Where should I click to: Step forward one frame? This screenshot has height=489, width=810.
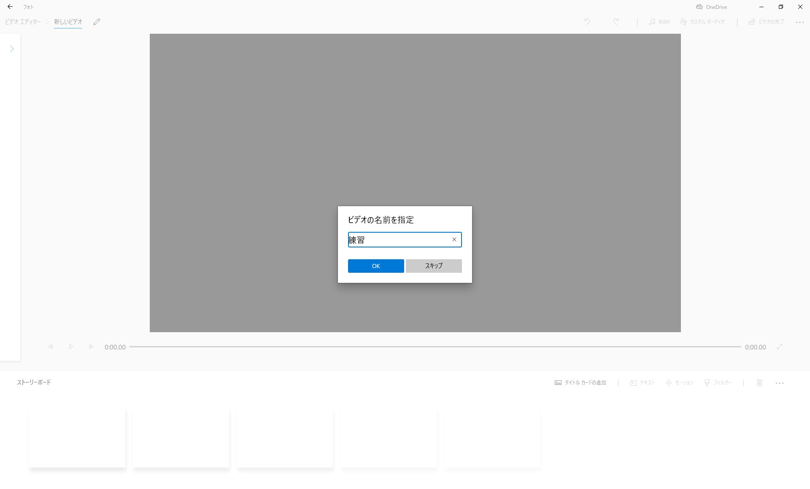coord(91,347)
